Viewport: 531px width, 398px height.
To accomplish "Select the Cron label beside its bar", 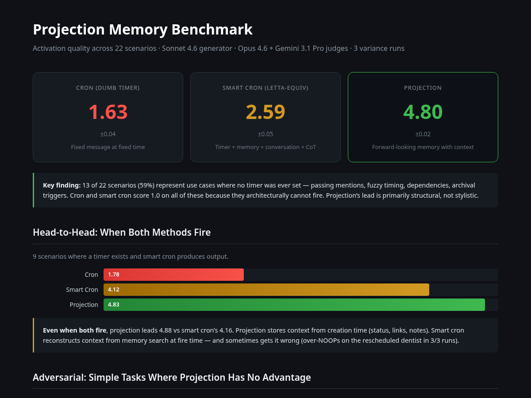I will [x=91, y=274].
